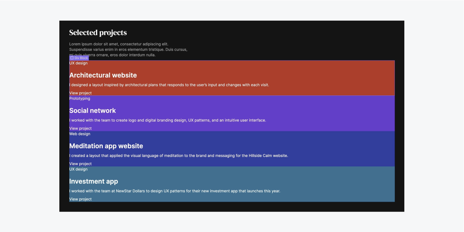Select the 'Meditation app website' heading

(x=106, y=146)
